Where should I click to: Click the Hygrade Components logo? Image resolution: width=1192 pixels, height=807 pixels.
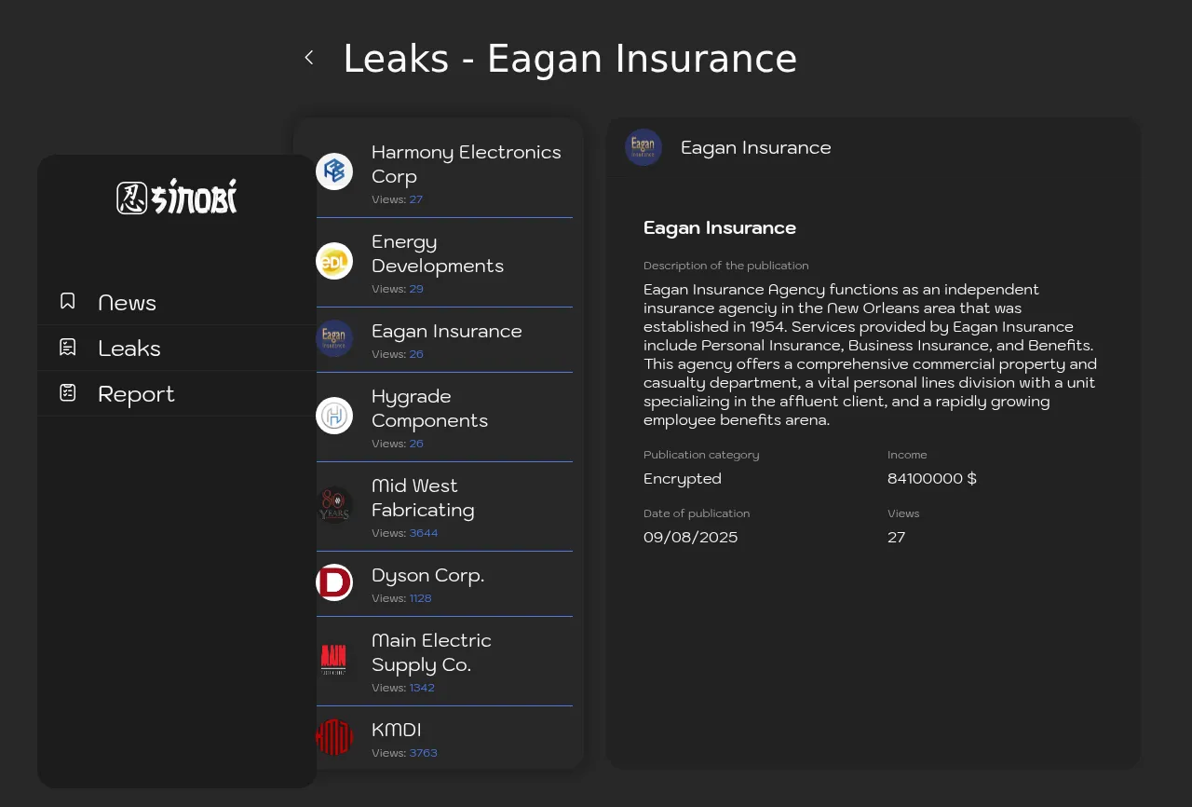tap(334, 416)
